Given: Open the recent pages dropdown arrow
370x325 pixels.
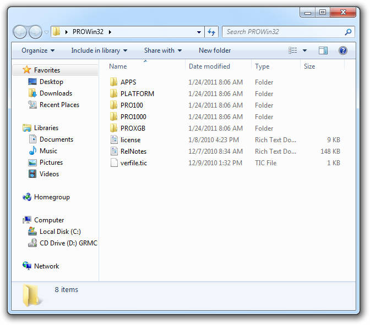Looking at the screenshot, I should tap(46, 32).
